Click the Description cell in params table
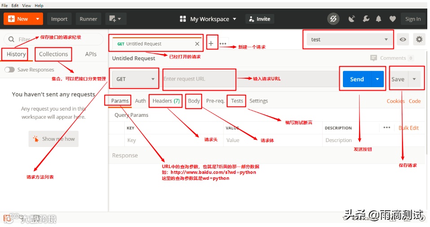Image resolution: width=430 pixels, height=227 pixels. pos(373,140)
